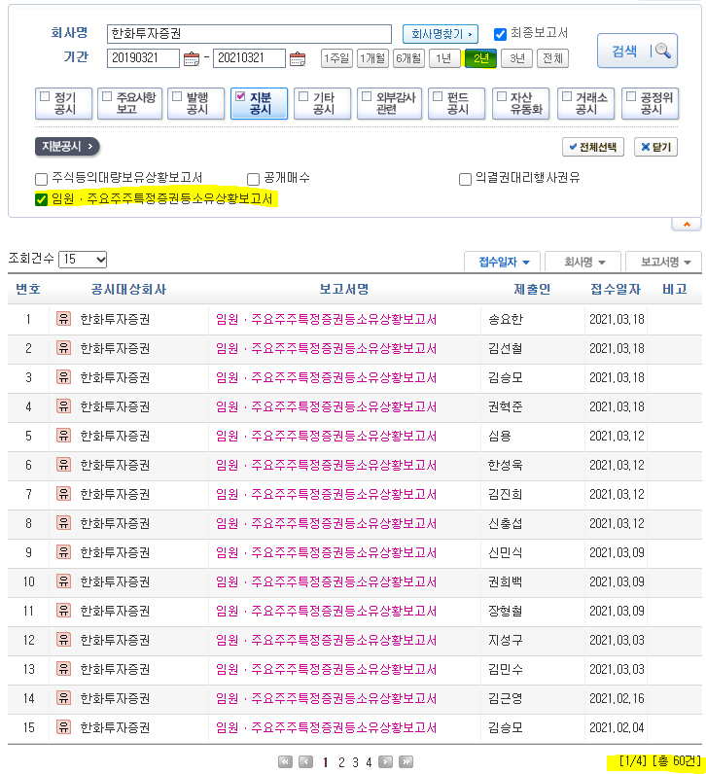
Task: Check the 주요사항보고 category box
Action: [107, 96]
